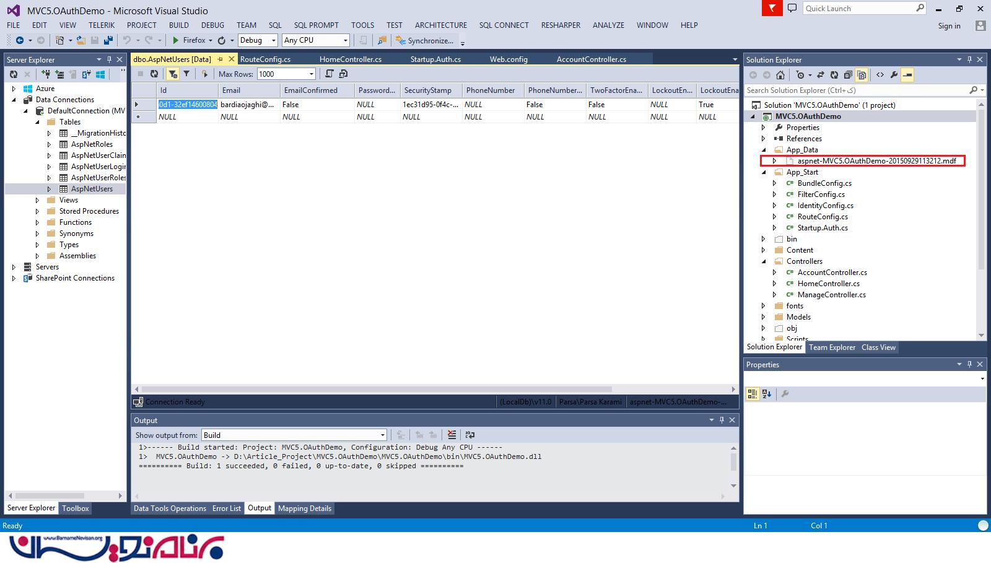991x563 pixels.
Task: Open the BUILD menu
Action: click(x=178, y=25)
